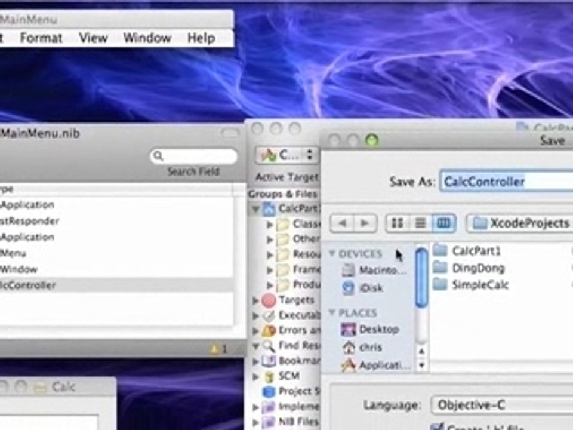The height and width of the screenshot is (430, 573).
Task: Open the Active Target dropdown in Xcode
Action: point(286,155)
